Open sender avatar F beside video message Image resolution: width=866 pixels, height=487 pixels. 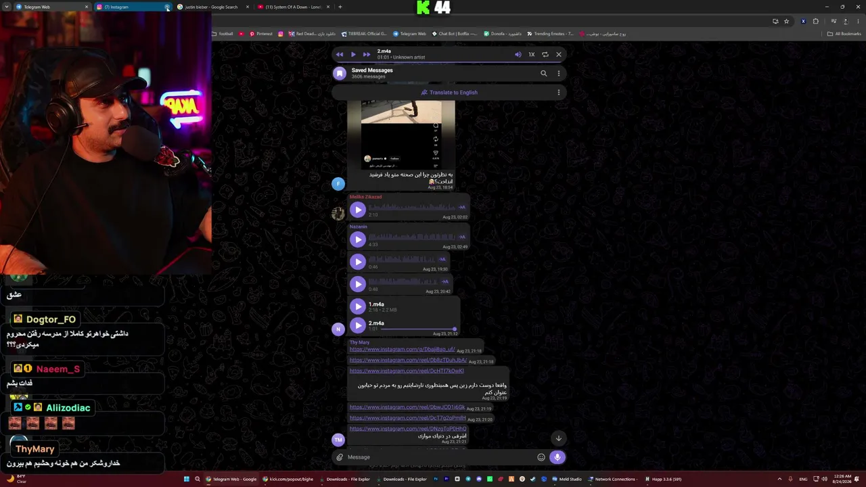338,183
